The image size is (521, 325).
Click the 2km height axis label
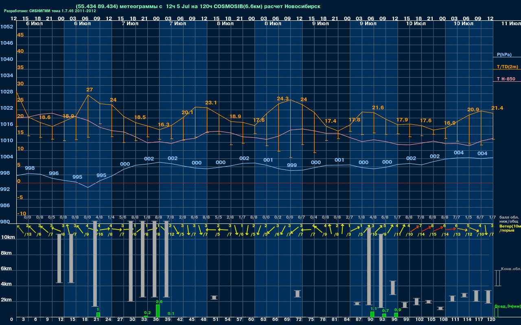pyautogui.click(x=5, y=301)
